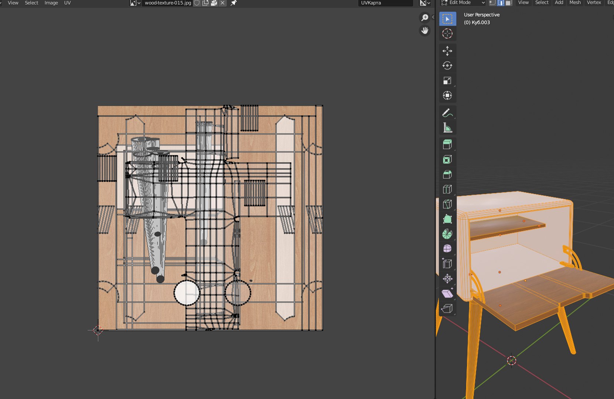Image resolution: width=614 pixels, height=399 pixels.
Task: Select the Knife tool
Action: (447, 204)
